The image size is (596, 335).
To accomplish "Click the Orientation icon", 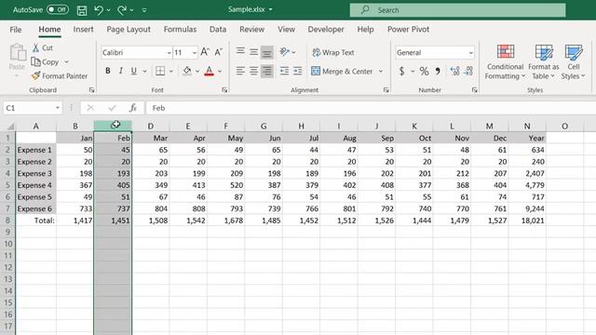I will [284, 52].
